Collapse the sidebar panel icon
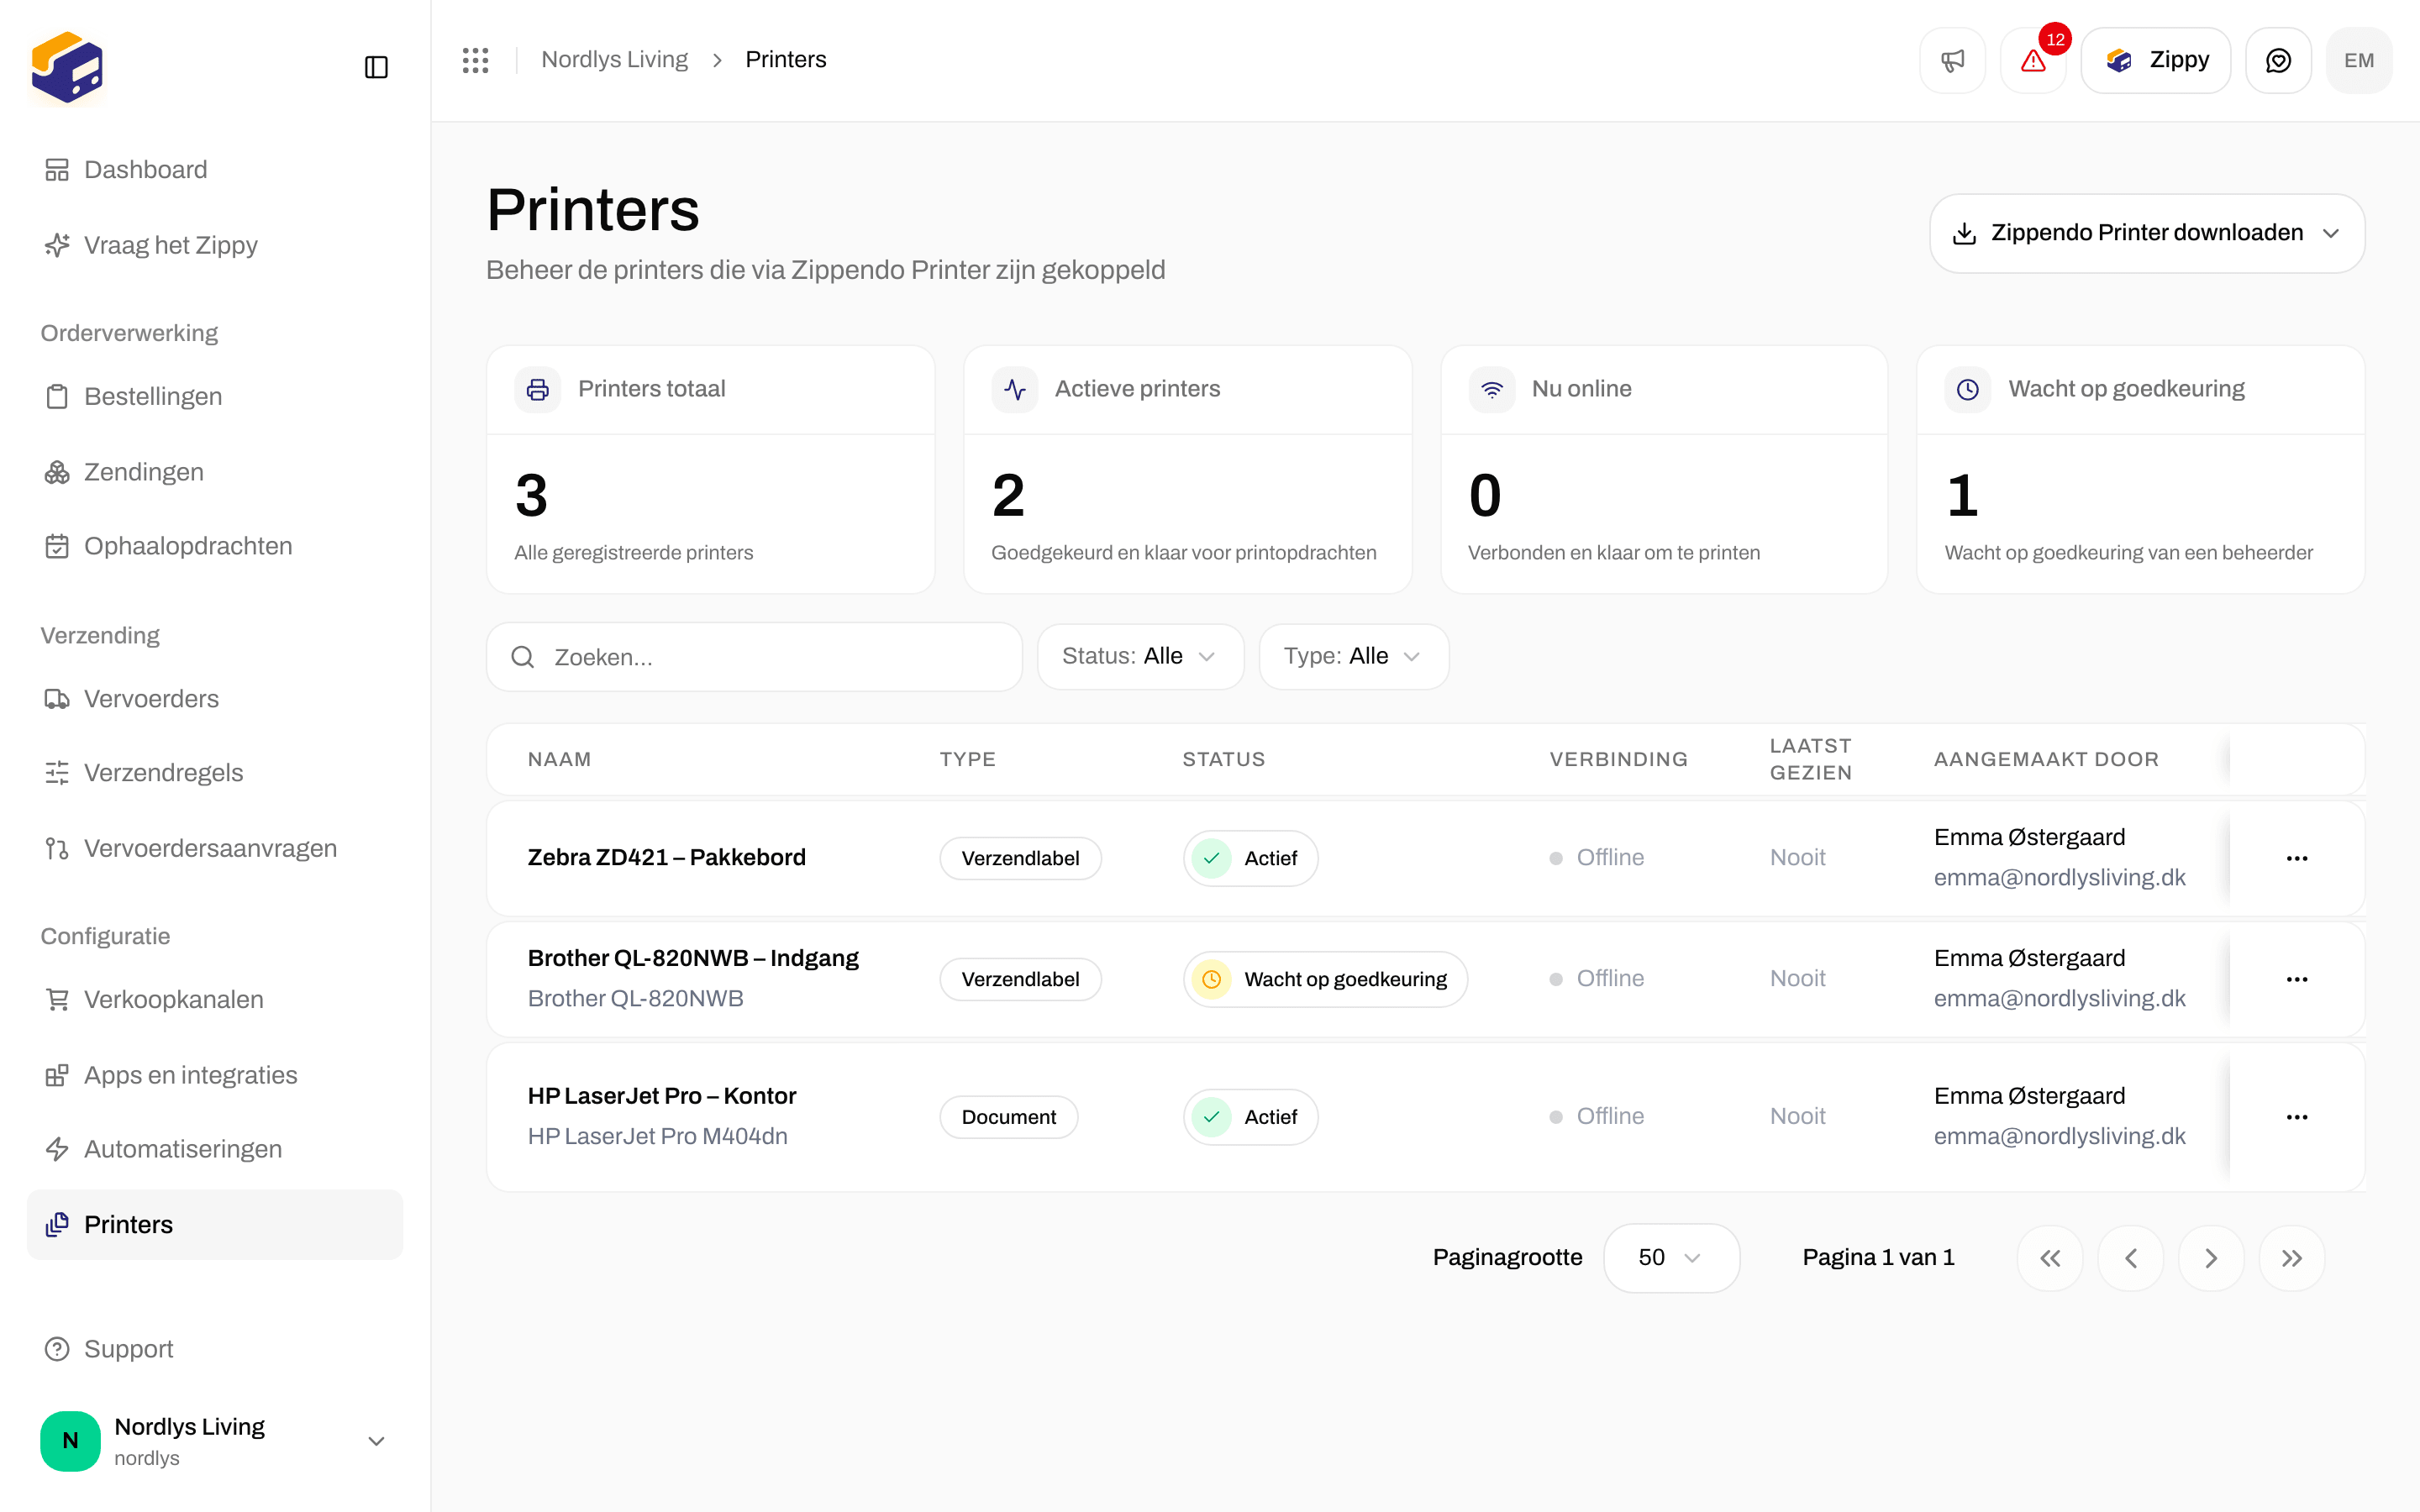2420x1512 pixels. click(x=376, y=67)
